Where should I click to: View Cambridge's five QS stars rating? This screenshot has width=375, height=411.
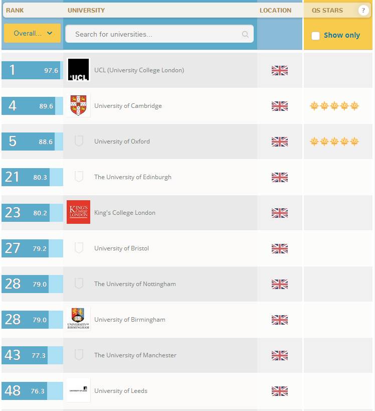click(334, 105)
